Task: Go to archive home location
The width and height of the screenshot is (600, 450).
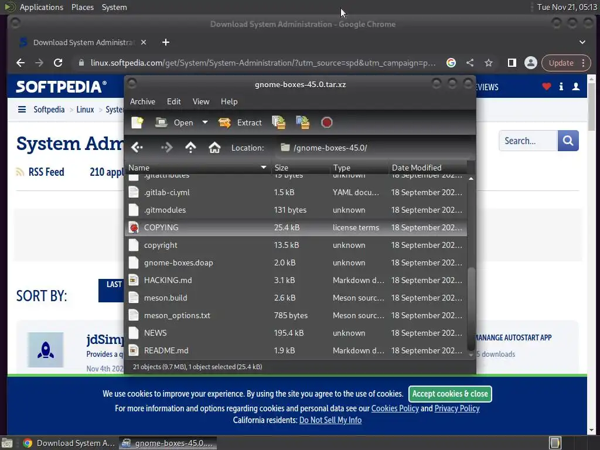Action: click(x=214, y=147)
